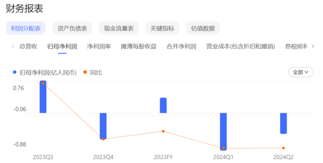Click the -0.06 y-axis value
323x163 pixels.
tap(19, 109)
